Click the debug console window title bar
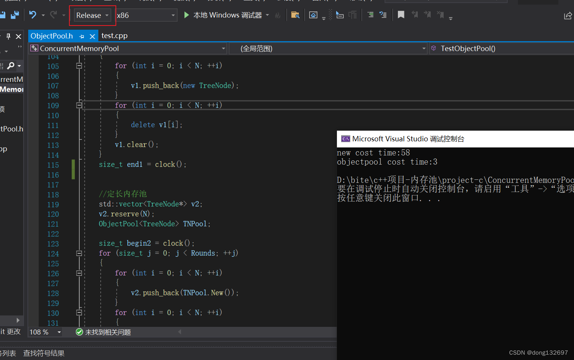574x360 pixels. [x=455, y=139]
